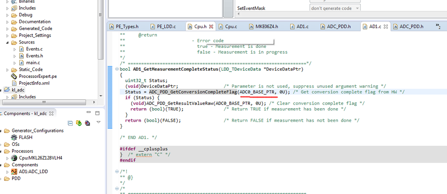Screen dimensions: 447x194
Task: Click the Documentation folder icon
Action: pos(14,21)
